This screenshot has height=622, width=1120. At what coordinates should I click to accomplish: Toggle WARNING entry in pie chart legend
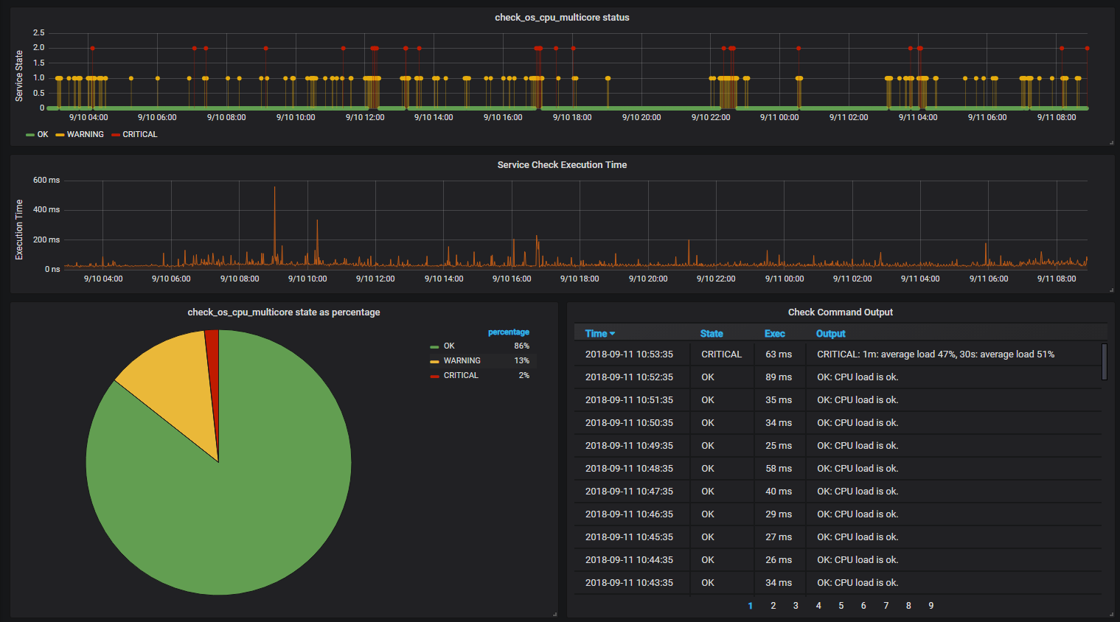click(x=462, y=360)
